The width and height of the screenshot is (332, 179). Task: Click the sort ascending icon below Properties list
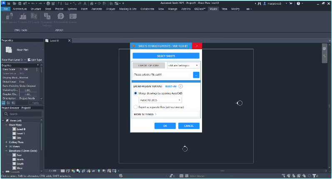click(x=8, y=103)
